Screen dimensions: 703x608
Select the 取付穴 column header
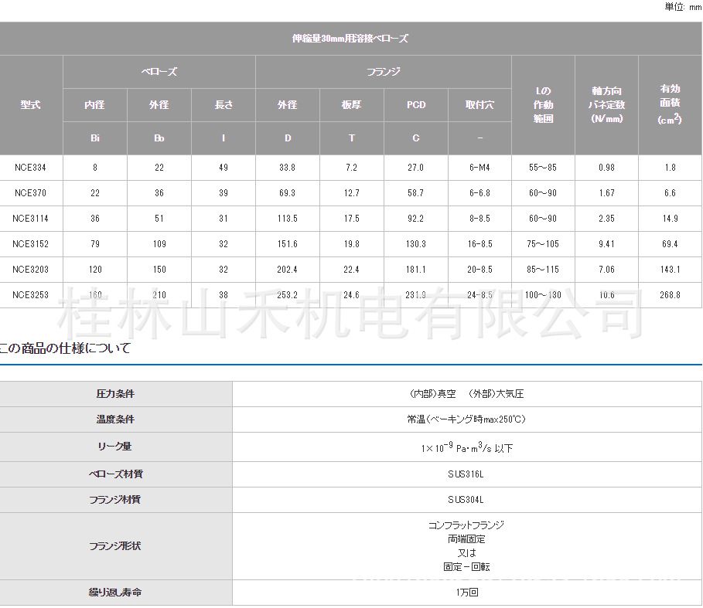479,105
